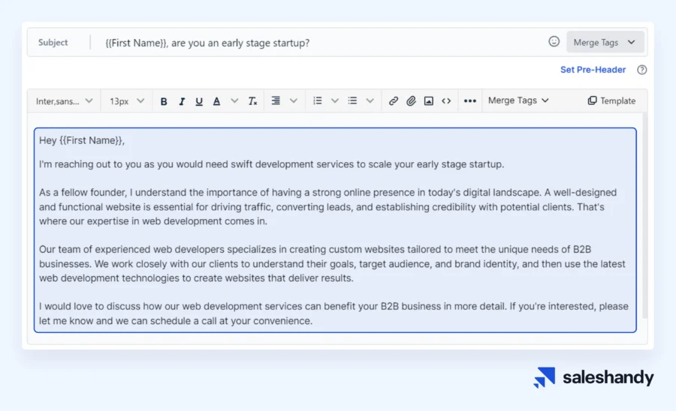Click the bulleted list icon
The width and height of the screenshot is (676, 411).
[x=352, y=100]
